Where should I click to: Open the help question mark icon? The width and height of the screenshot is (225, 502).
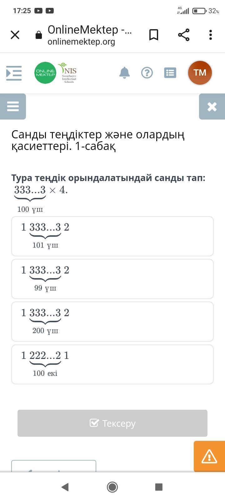pos(147,73)
